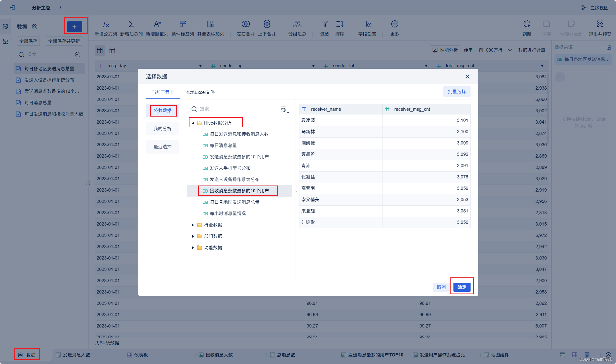Open the lineage view (血缘视图) icon
616x364 pixels.
coord(584,8)
